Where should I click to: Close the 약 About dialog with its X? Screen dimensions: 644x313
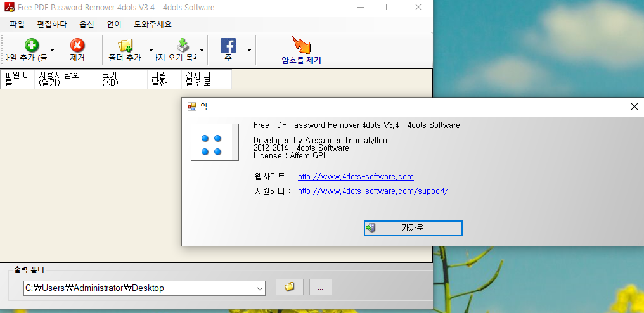coord(634,107)
